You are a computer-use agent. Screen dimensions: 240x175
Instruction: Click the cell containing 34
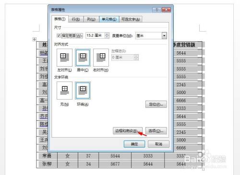coord(88,164)
